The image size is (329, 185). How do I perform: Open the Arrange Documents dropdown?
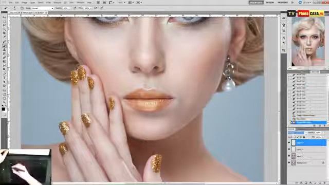click(x=131, y=3)
